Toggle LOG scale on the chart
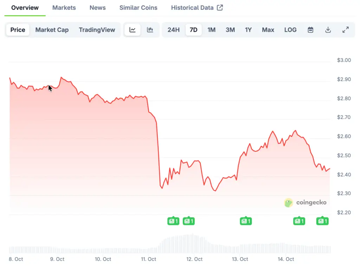The width and height of the screenshot is (360, 266). (290, 30)
